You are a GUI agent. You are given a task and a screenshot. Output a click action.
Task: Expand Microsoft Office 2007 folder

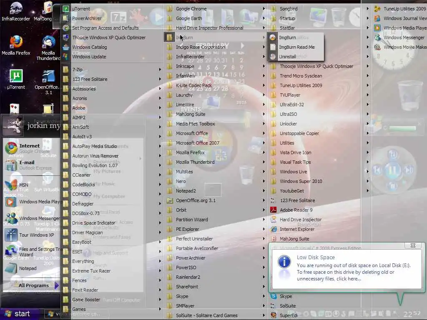[x=216, y=143]
